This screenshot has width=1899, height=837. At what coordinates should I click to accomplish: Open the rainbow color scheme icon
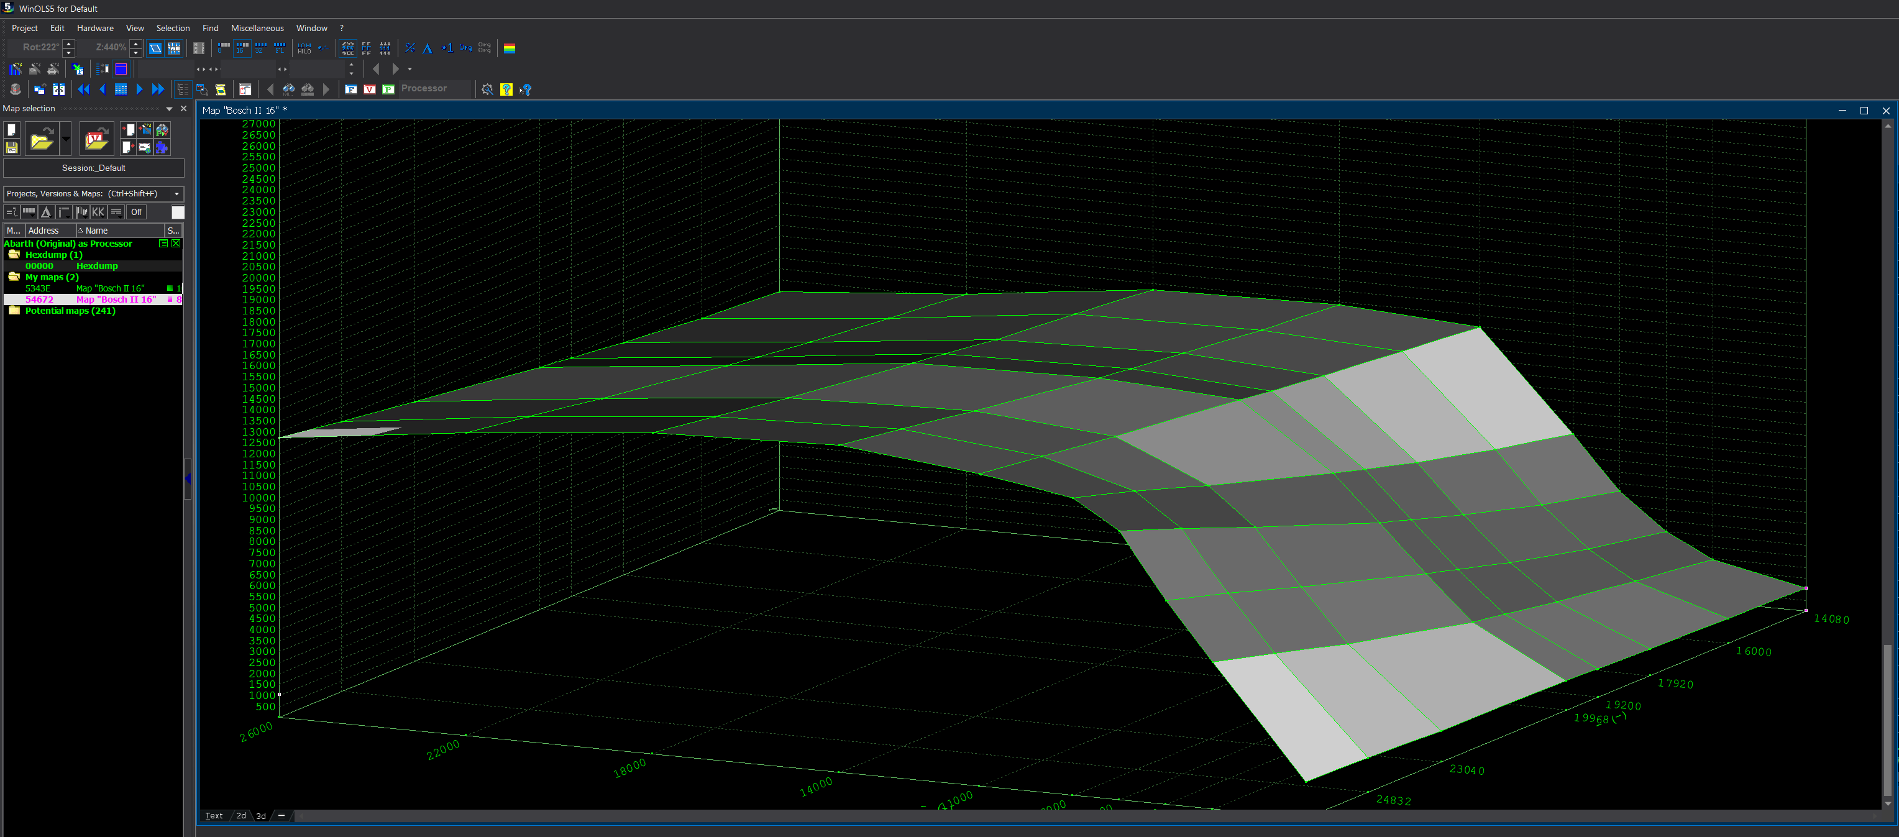(510, 48)
